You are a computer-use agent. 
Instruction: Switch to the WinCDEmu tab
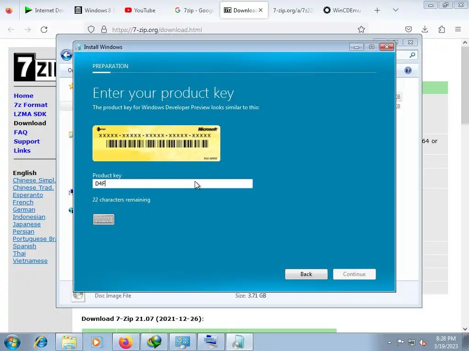(x=343, y=10)
